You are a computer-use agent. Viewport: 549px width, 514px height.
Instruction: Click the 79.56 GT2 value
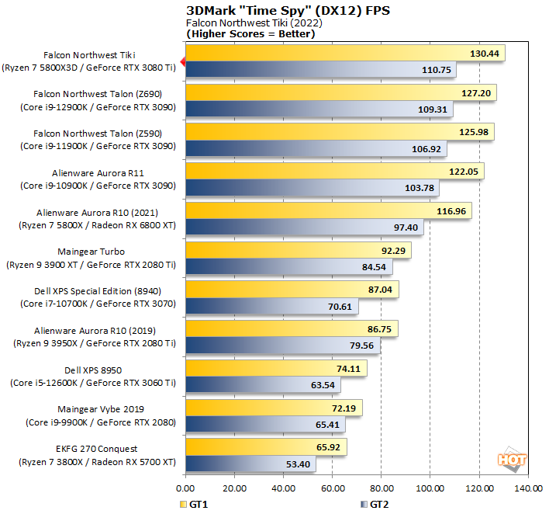361,346
